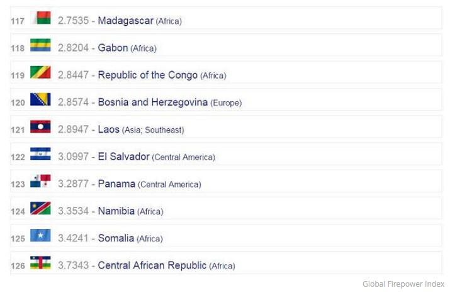Open the Laos country link
This screenshot has height=293, width=450.
tap(108, 130)
